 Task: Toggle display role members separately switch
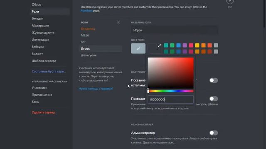point(214,80)
